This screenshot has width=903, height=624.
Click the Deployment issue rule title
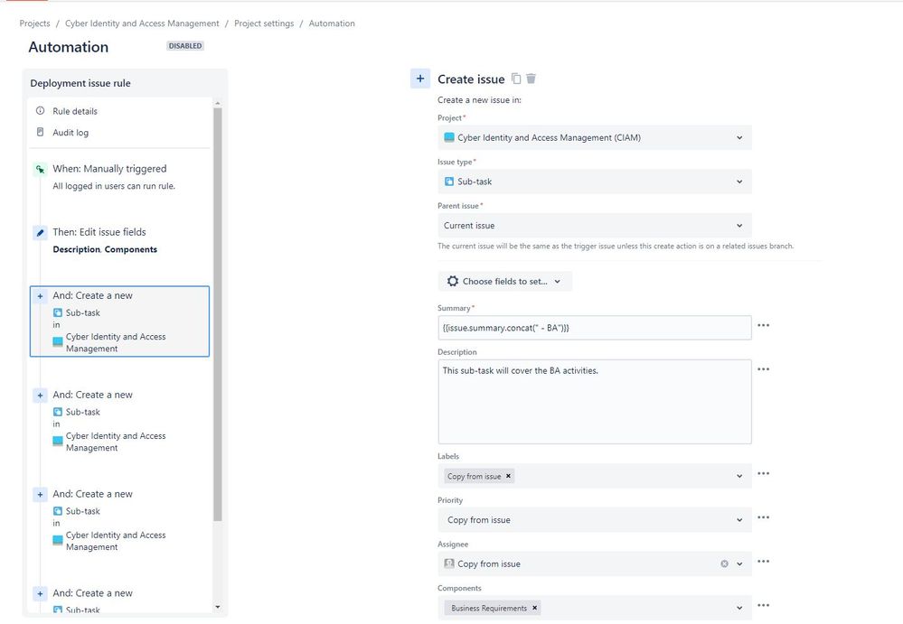pyautogui.click(x=80, y=83)
